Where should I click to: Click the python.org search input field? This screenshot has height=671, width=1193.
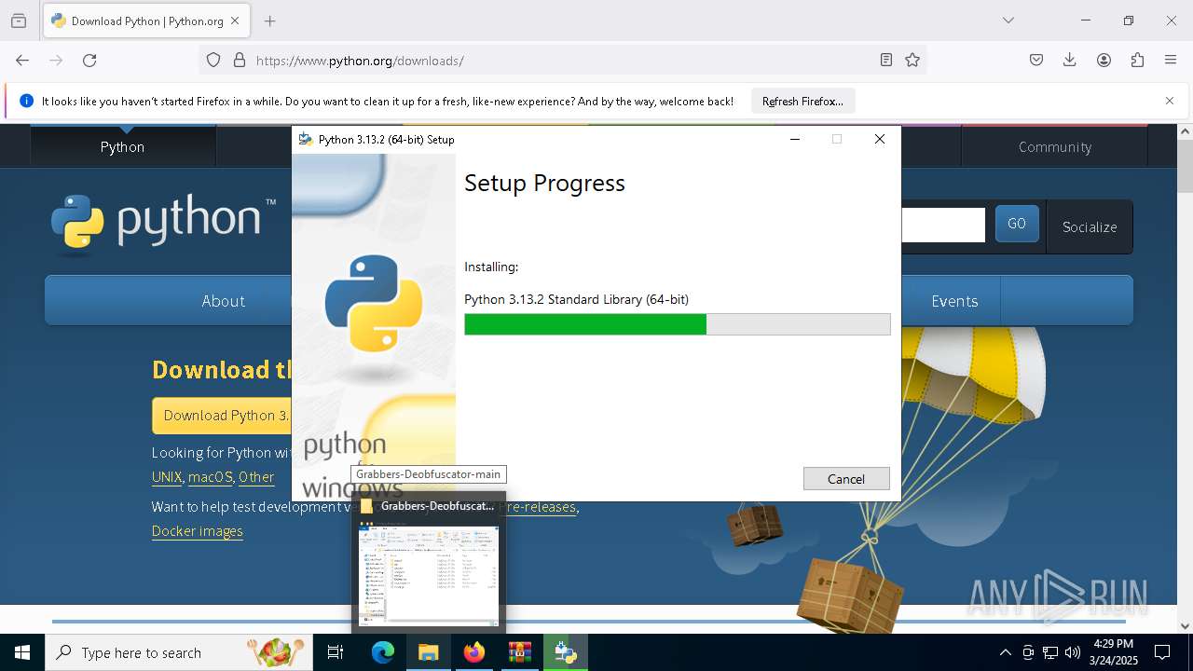942,225
